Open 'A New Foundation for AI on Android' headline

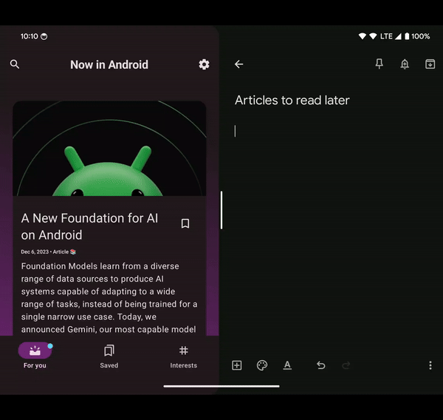pos(89,226)
